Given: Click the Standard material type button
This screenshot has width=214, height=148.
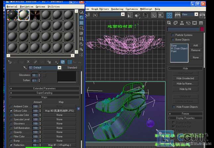Looking at the screenshot, I should click(72, 68).
